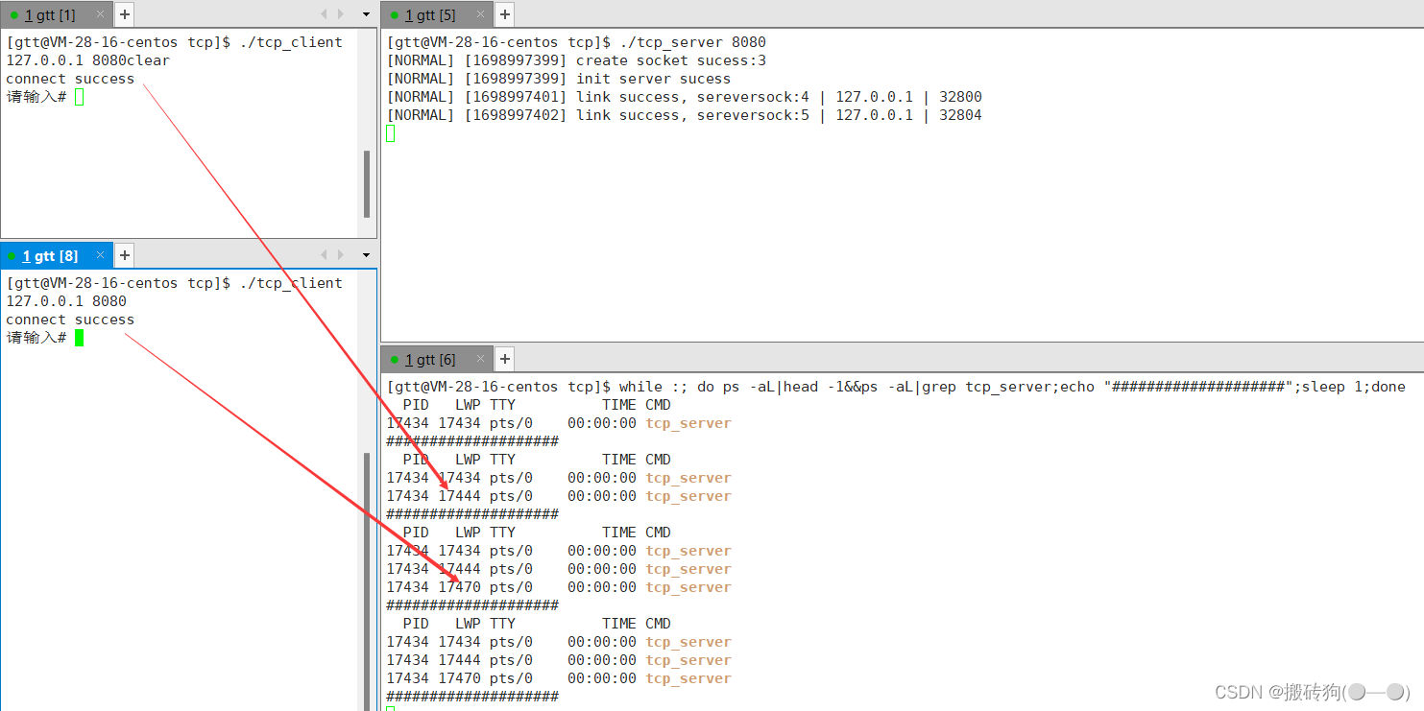Click "connect success" in the gtt [1] terminal
1424x711 pixels.
(70, 79)
